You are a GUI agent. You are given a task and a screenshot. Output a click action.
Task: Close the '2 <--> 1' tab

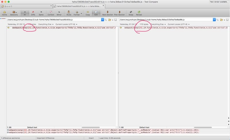point(51,6)
